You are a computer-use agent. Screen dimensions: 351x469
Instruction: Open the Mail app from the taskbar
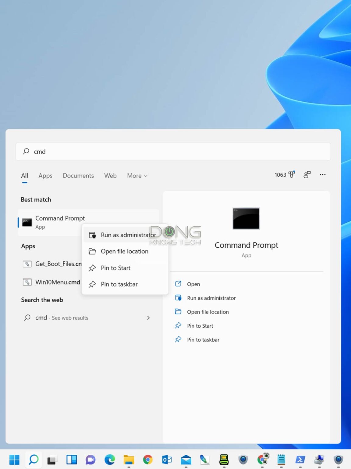pos(186,460)
